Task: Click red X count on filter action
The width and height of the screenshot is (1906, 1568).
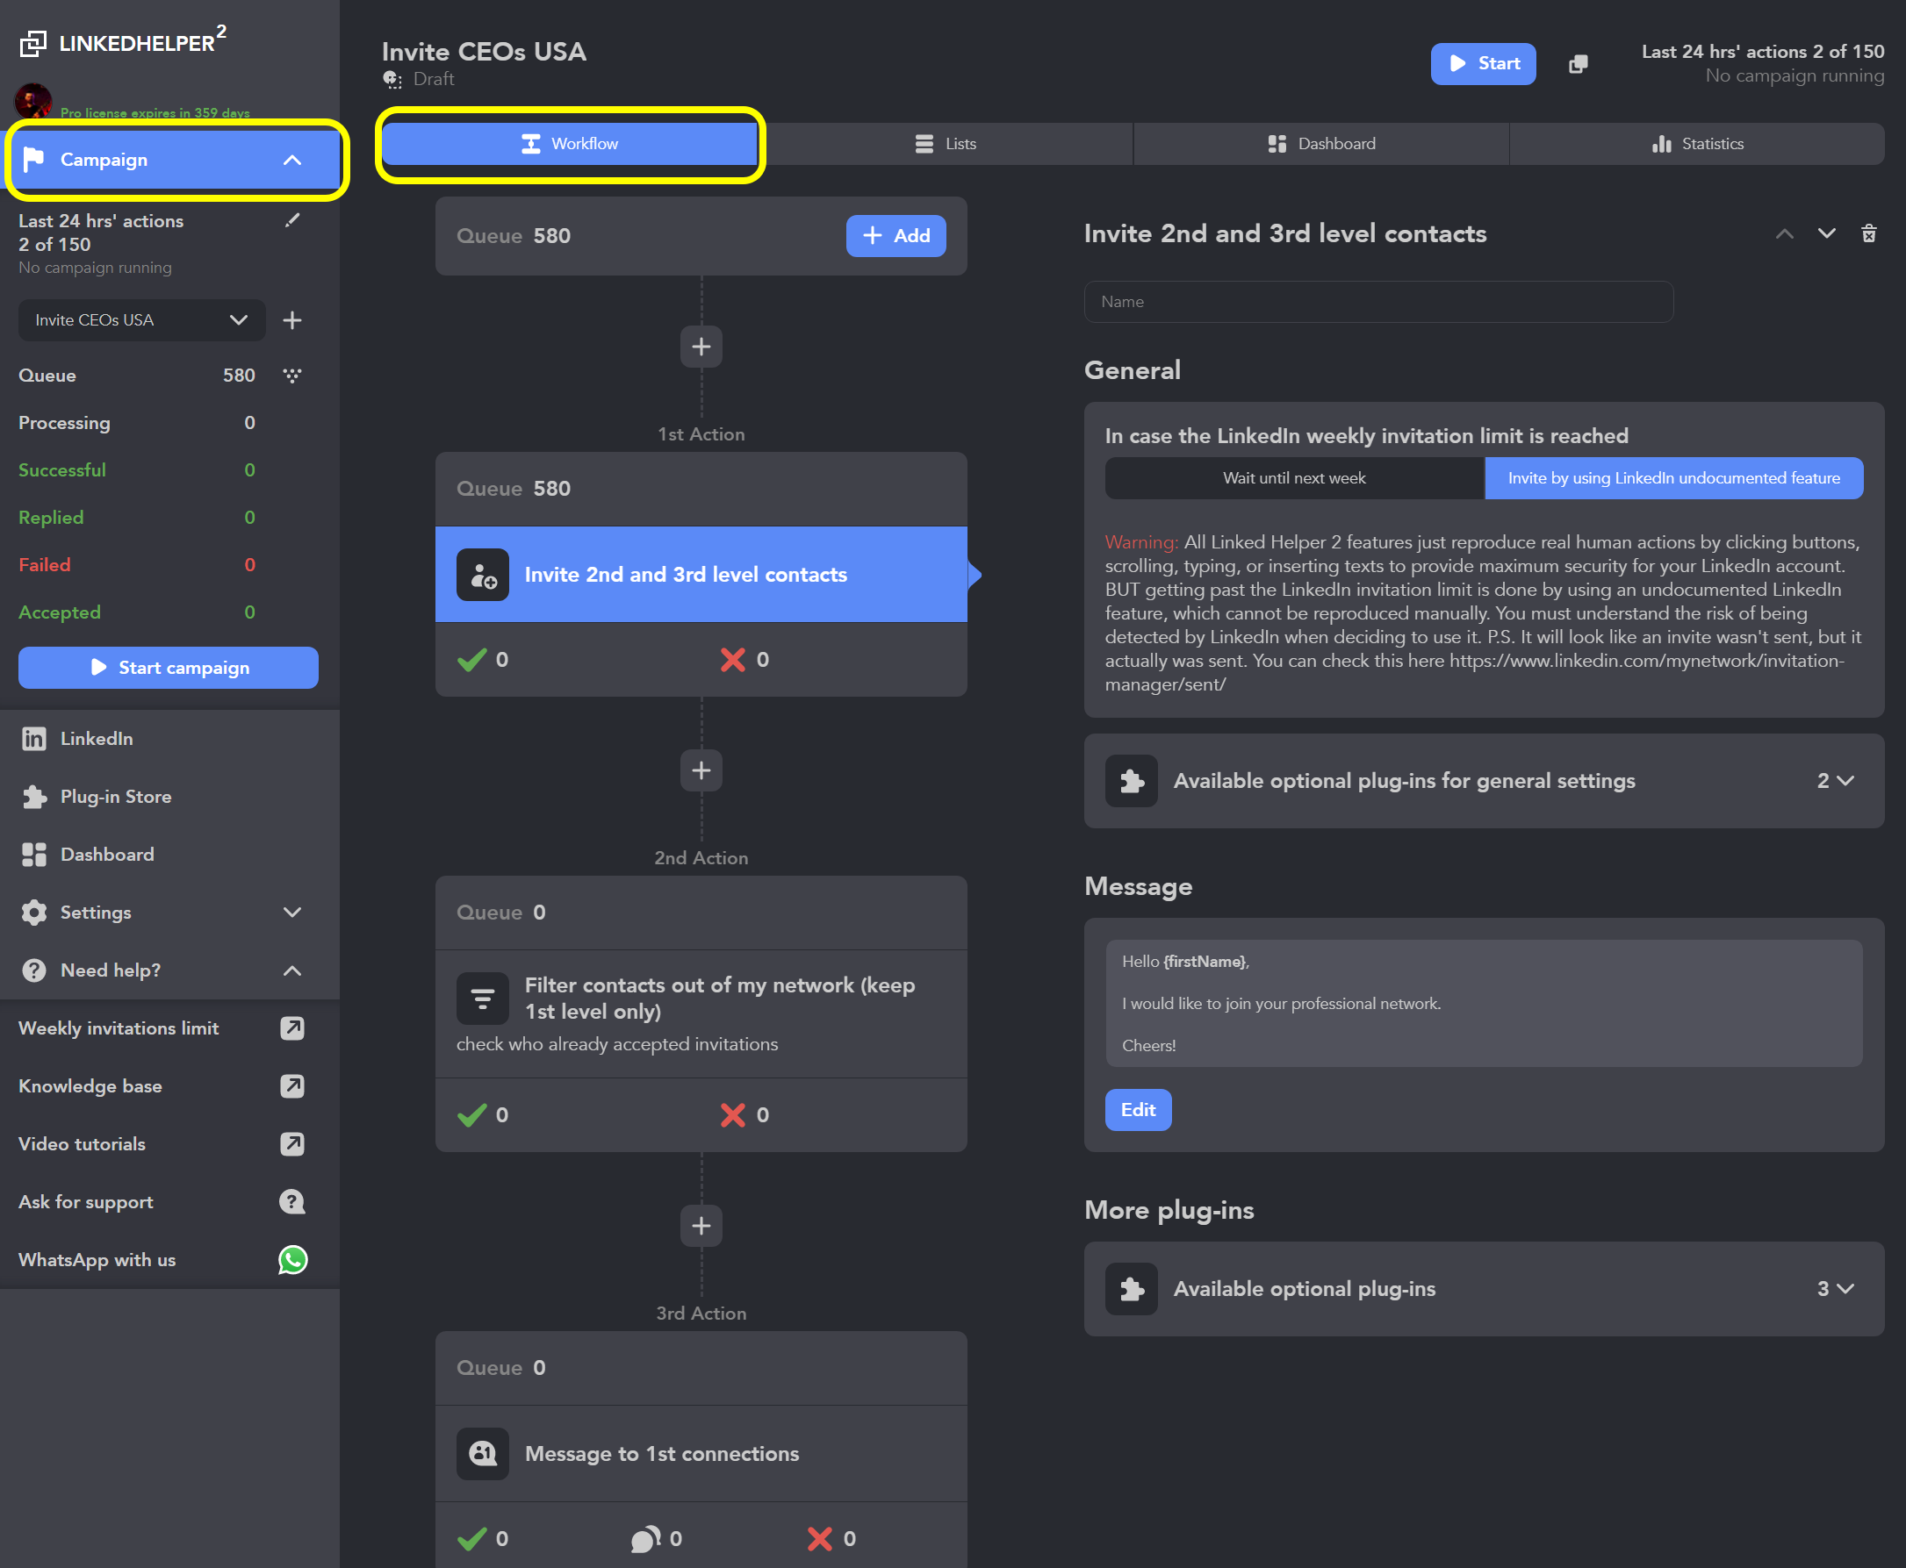Action: tap(744, 1114)
